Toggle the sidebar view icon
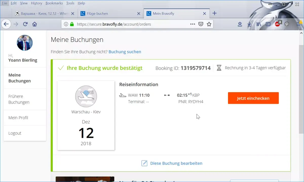This screenshot has height=182, width=304. click(268, 24)
